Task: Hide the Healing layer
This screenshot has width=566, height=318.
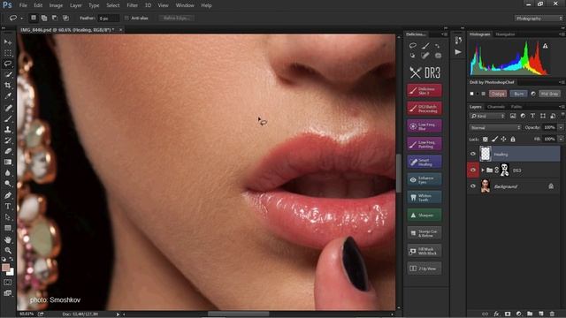Action: tap(473, 154)
